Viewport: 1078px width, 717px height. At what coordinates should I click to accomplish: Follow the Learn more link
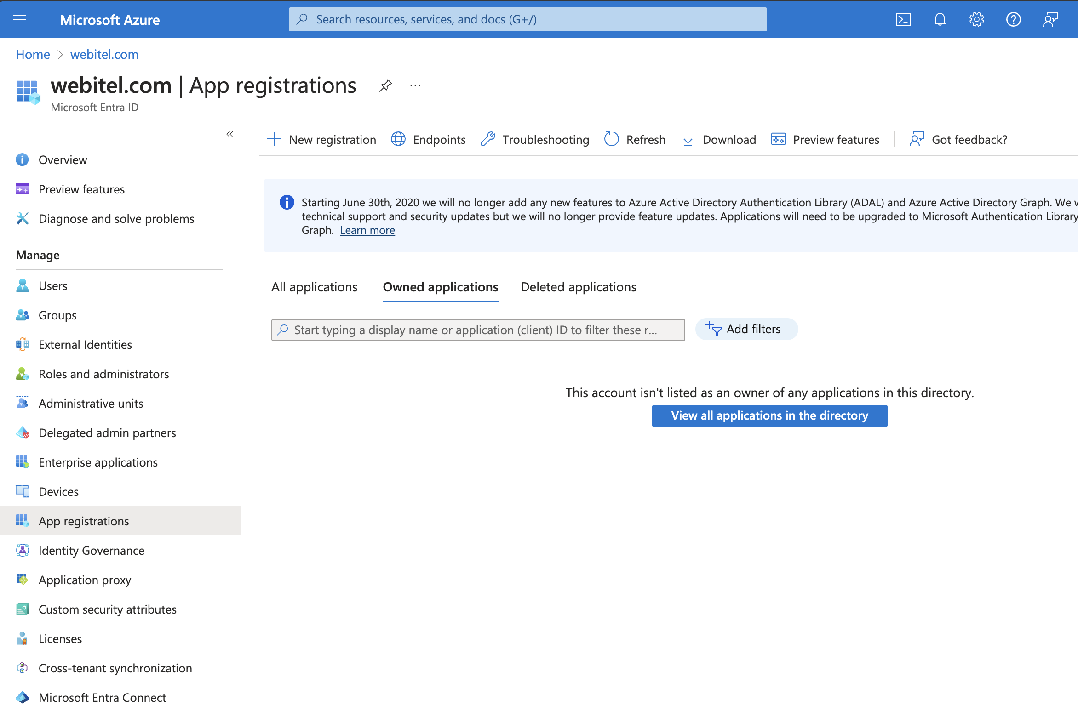point(367,230)
